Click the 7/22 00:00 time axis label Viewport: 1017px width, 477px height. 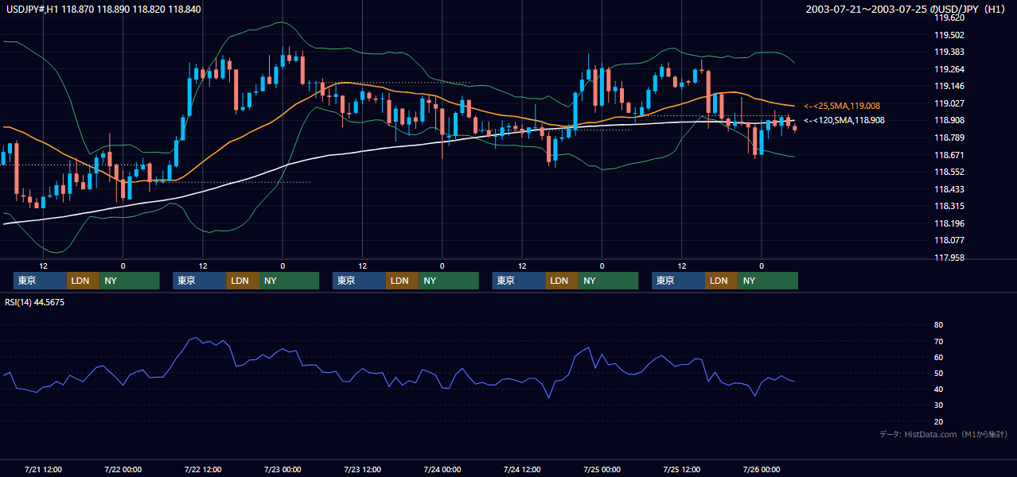(123, 469)
